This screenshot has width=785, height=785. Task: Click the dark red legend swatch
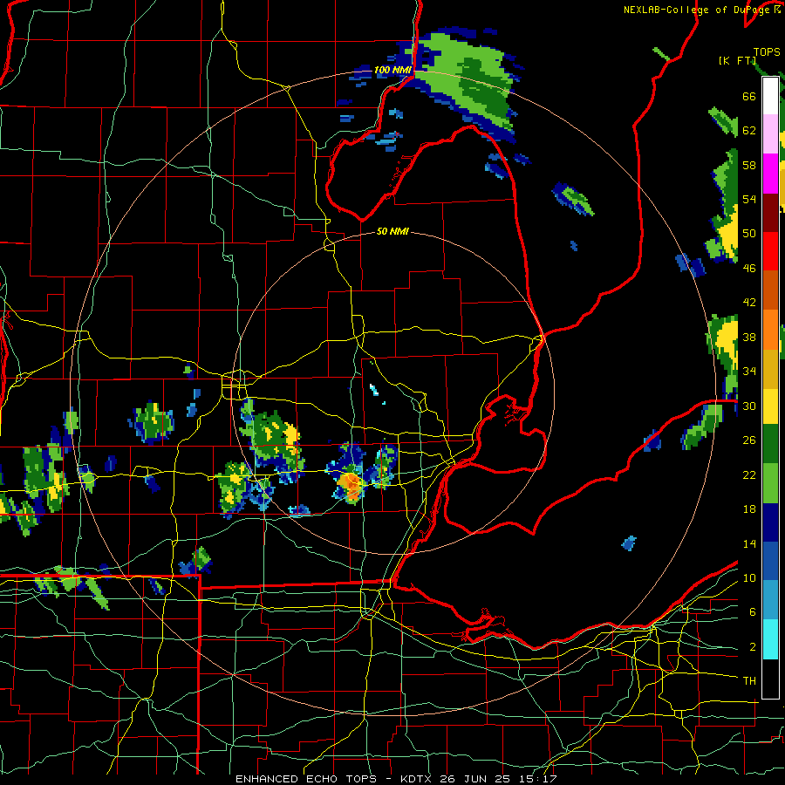(x=770, y=212)
